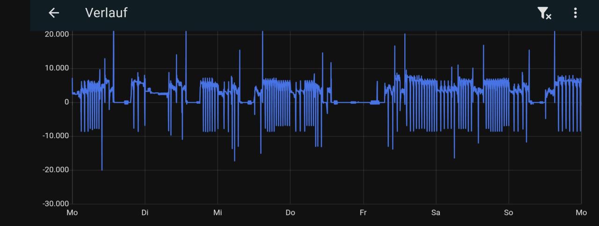Select the leftmost Mo day label
This screenshot has height=226, width=599.
coord(72,213)
